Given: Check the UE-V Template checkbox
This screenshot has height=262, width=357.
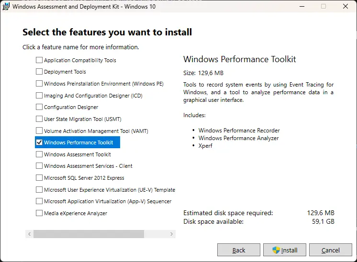Looking at the screenshot, I should click(39, 190).
